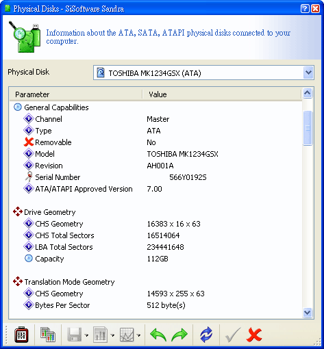Click the grey checkmark OK icon
This screenshot has width=324, height=349.
pos(233,335)
